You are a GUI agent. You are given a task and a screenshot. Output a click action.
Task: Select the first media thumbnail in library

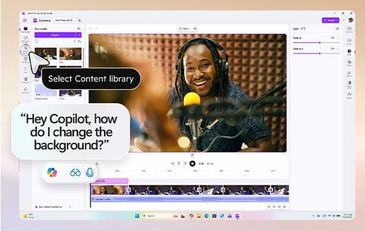(46, 53)
